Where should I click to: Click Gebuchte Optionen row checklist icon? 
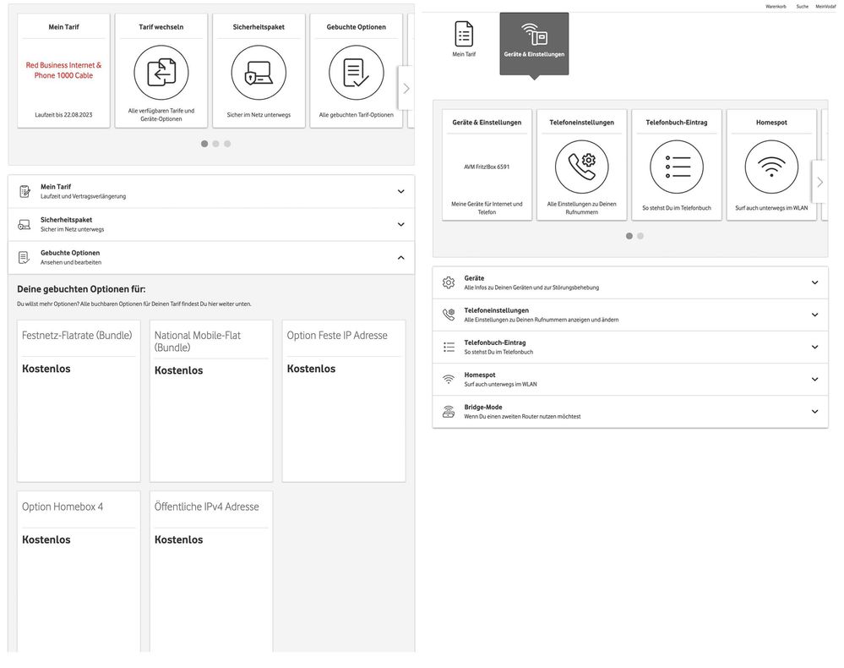(25, 258)
